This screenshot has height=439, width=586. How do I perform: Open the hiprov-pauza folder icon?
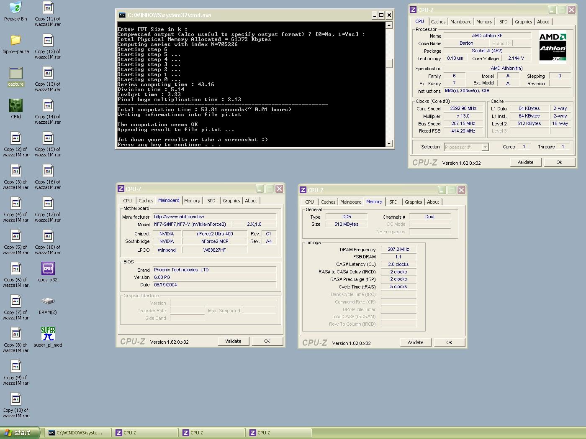click(15, 44)
